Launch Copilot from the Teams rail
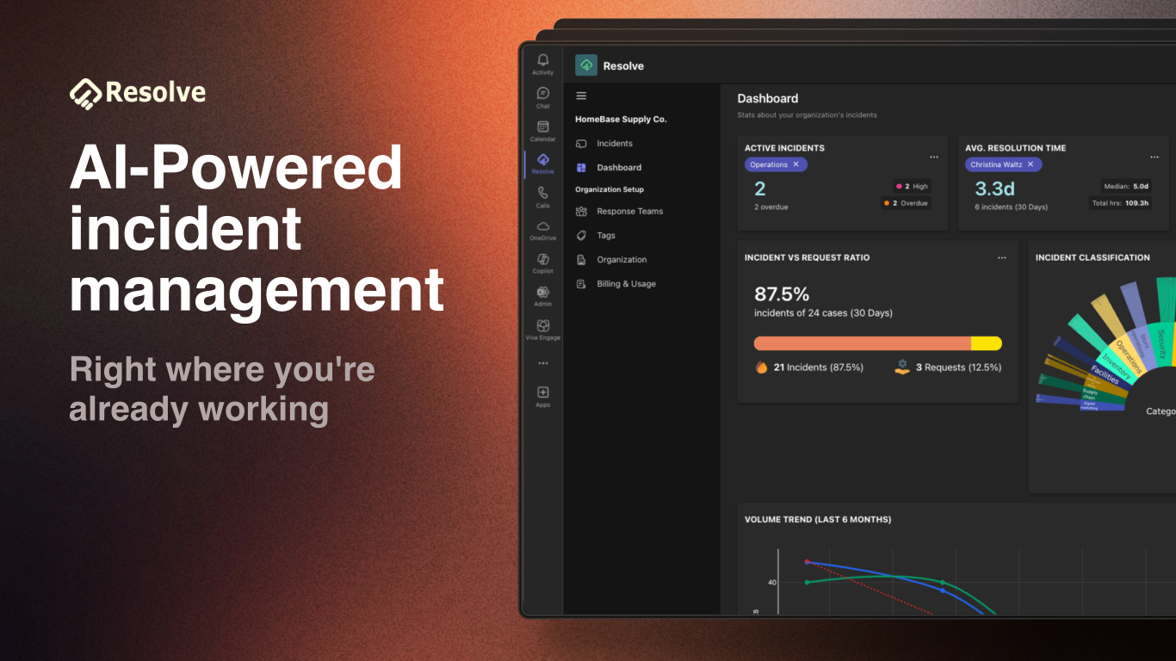The height and width of the screenshot is (661, 1176). point(542,263)
